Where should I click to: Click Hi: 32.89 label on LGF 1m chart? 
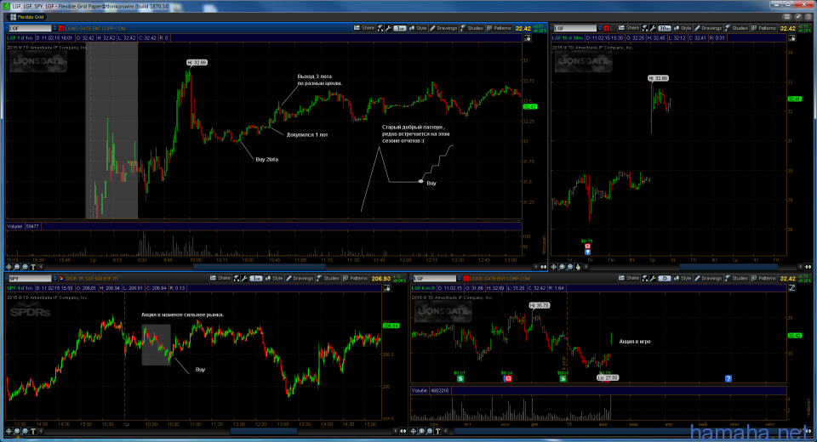point(197,62)
